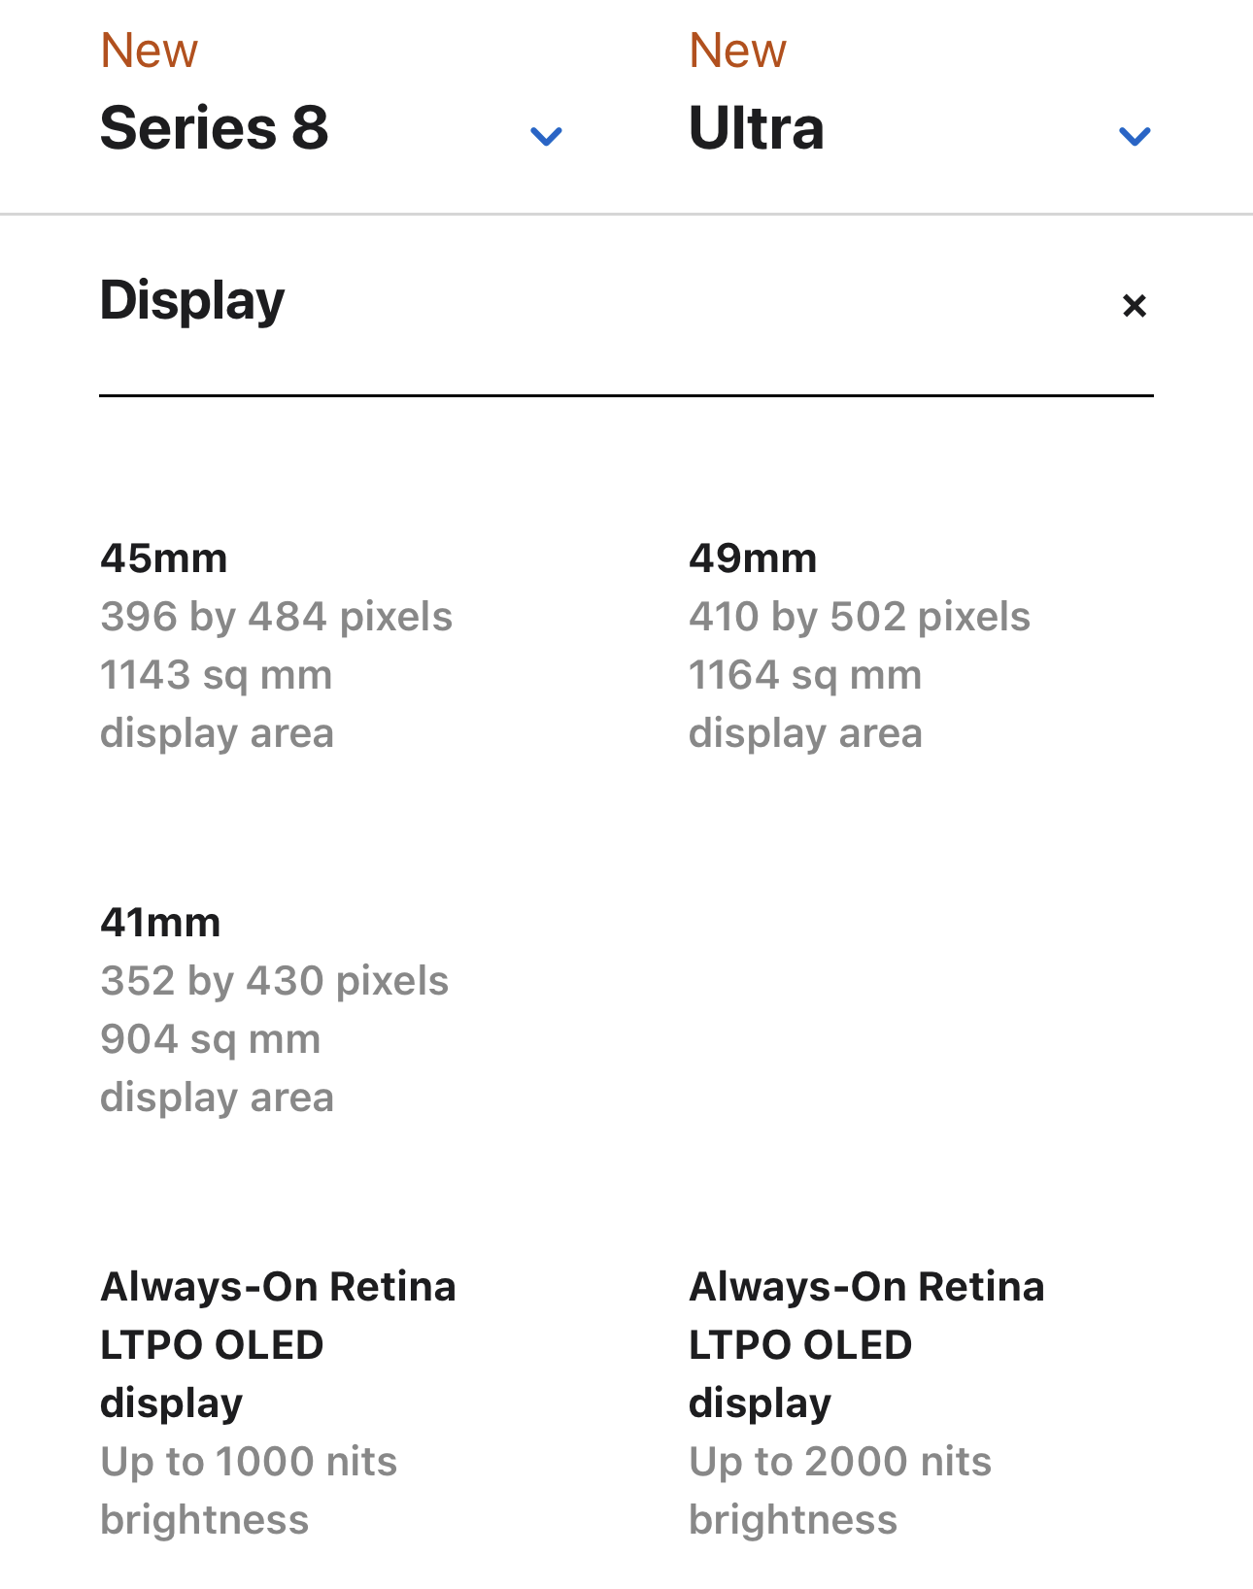Click the New label above Ultra
Viewport: 1253px width, 1589px height.
point(738,51)
